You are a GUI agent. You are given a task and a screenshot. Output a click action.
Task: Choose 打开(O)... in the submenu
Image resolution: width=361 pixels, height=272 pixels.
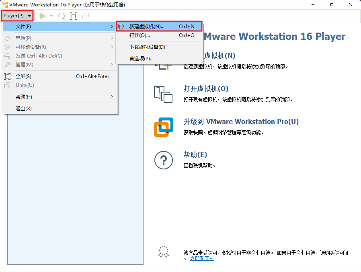pos(159,35)
